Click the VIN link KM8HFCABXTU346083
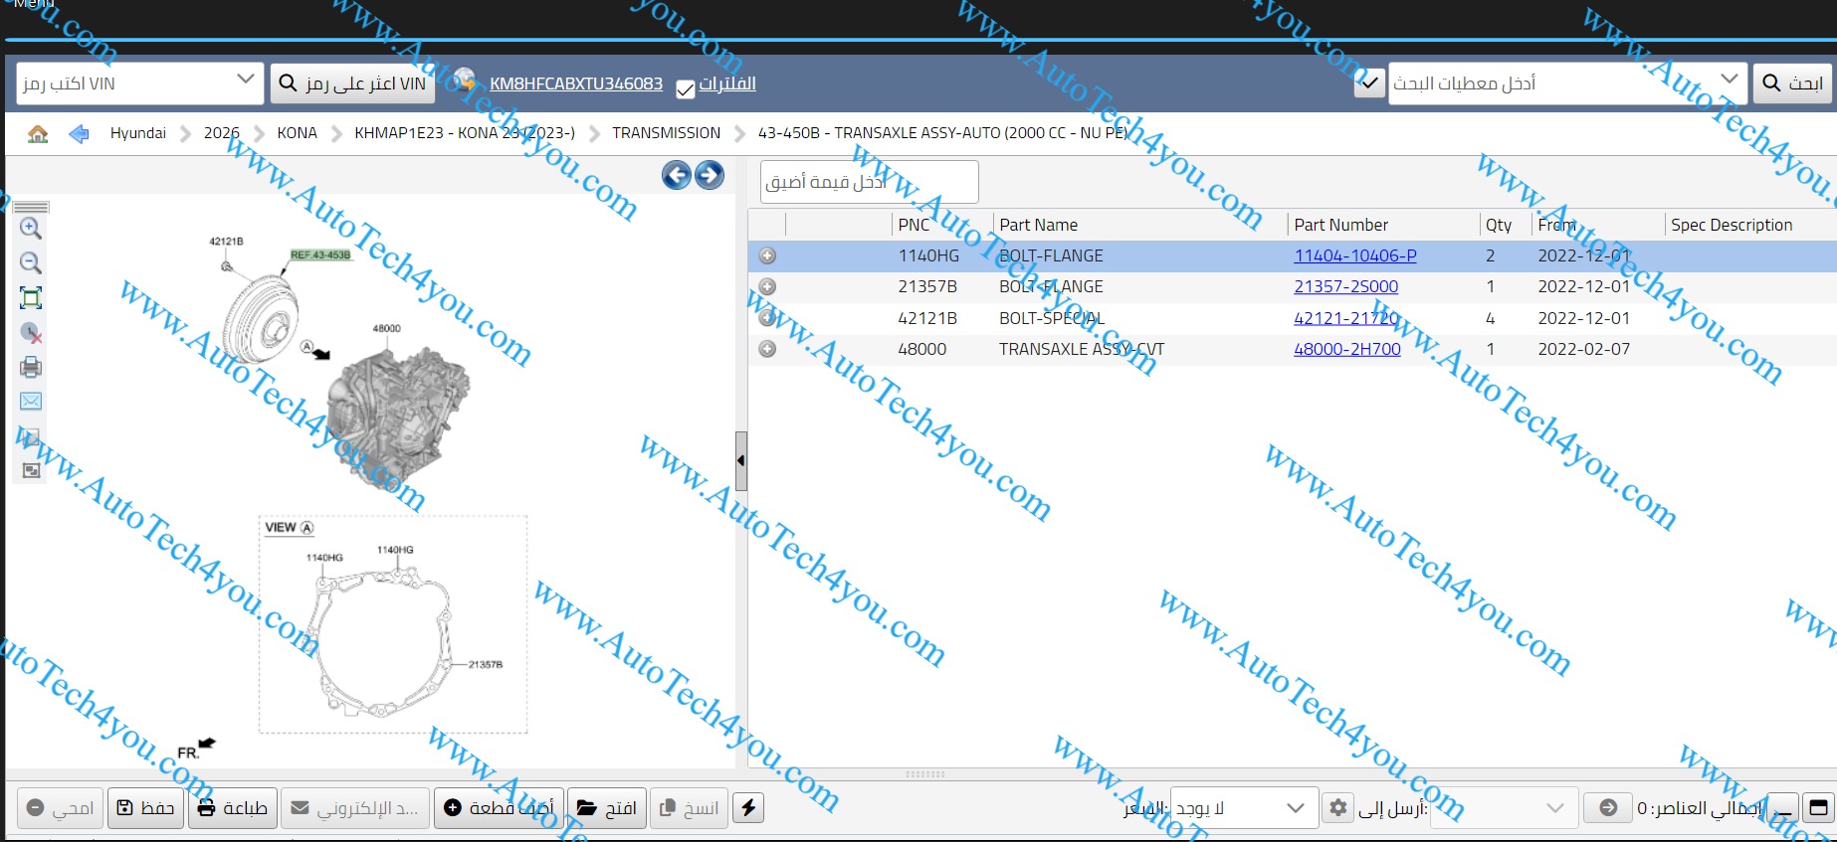The width and height of the screenshot is (1837, 842). [575, 84]
